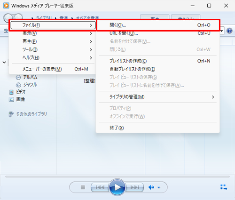Viewport: 235px width, 200px height.
Task: Open the blue Help question mark icon
Action: tap(229, 31)
